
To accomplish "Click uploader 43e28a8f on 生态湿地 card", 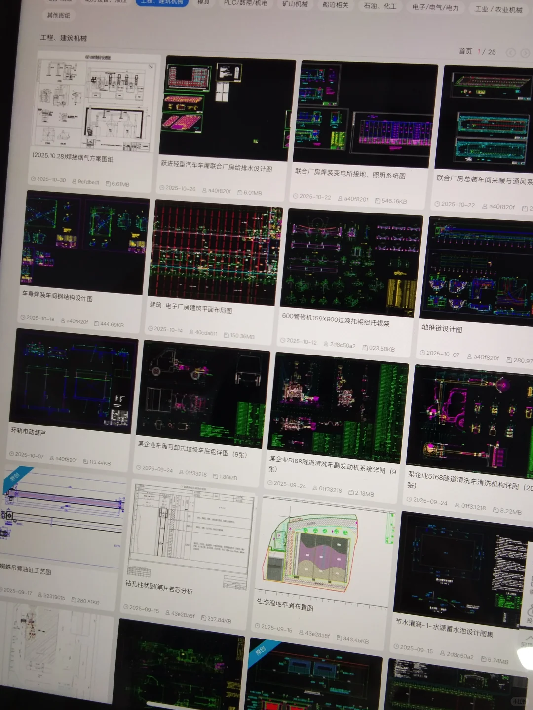I will (x=317, y=635).
